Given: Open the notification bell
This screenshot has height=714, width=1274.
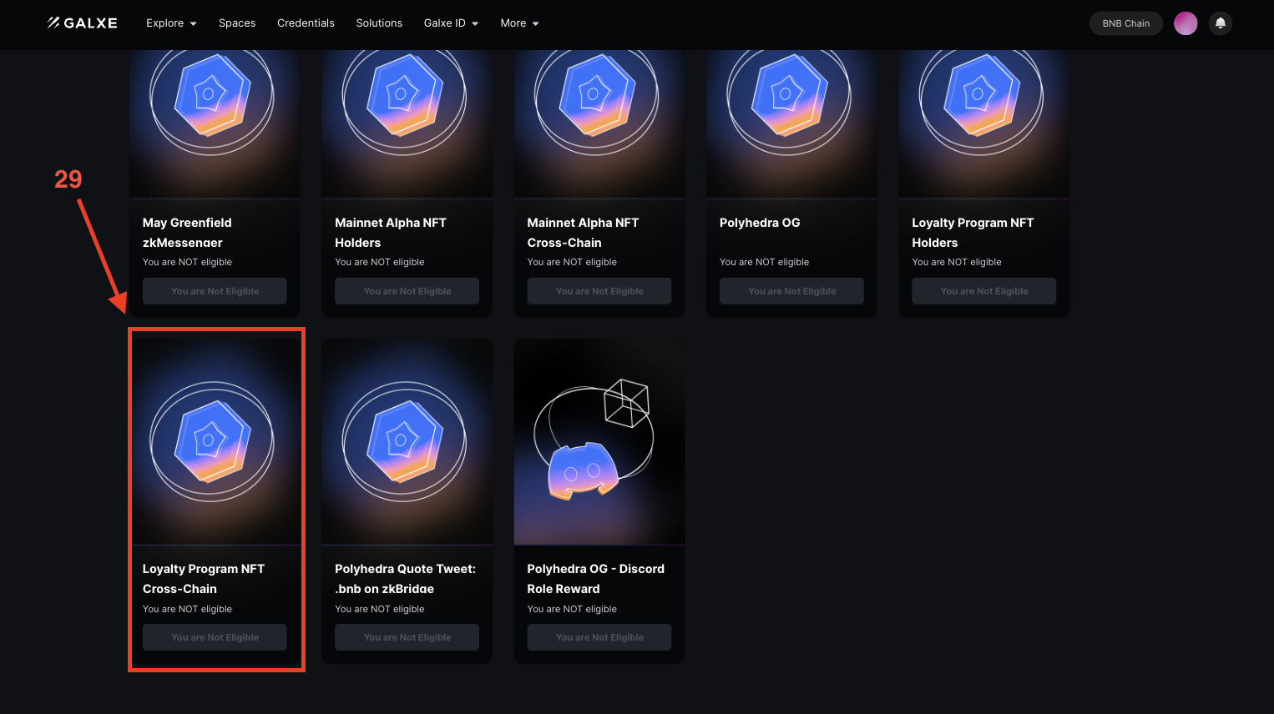Looking at the screenshot, I should click(1220, 23).
